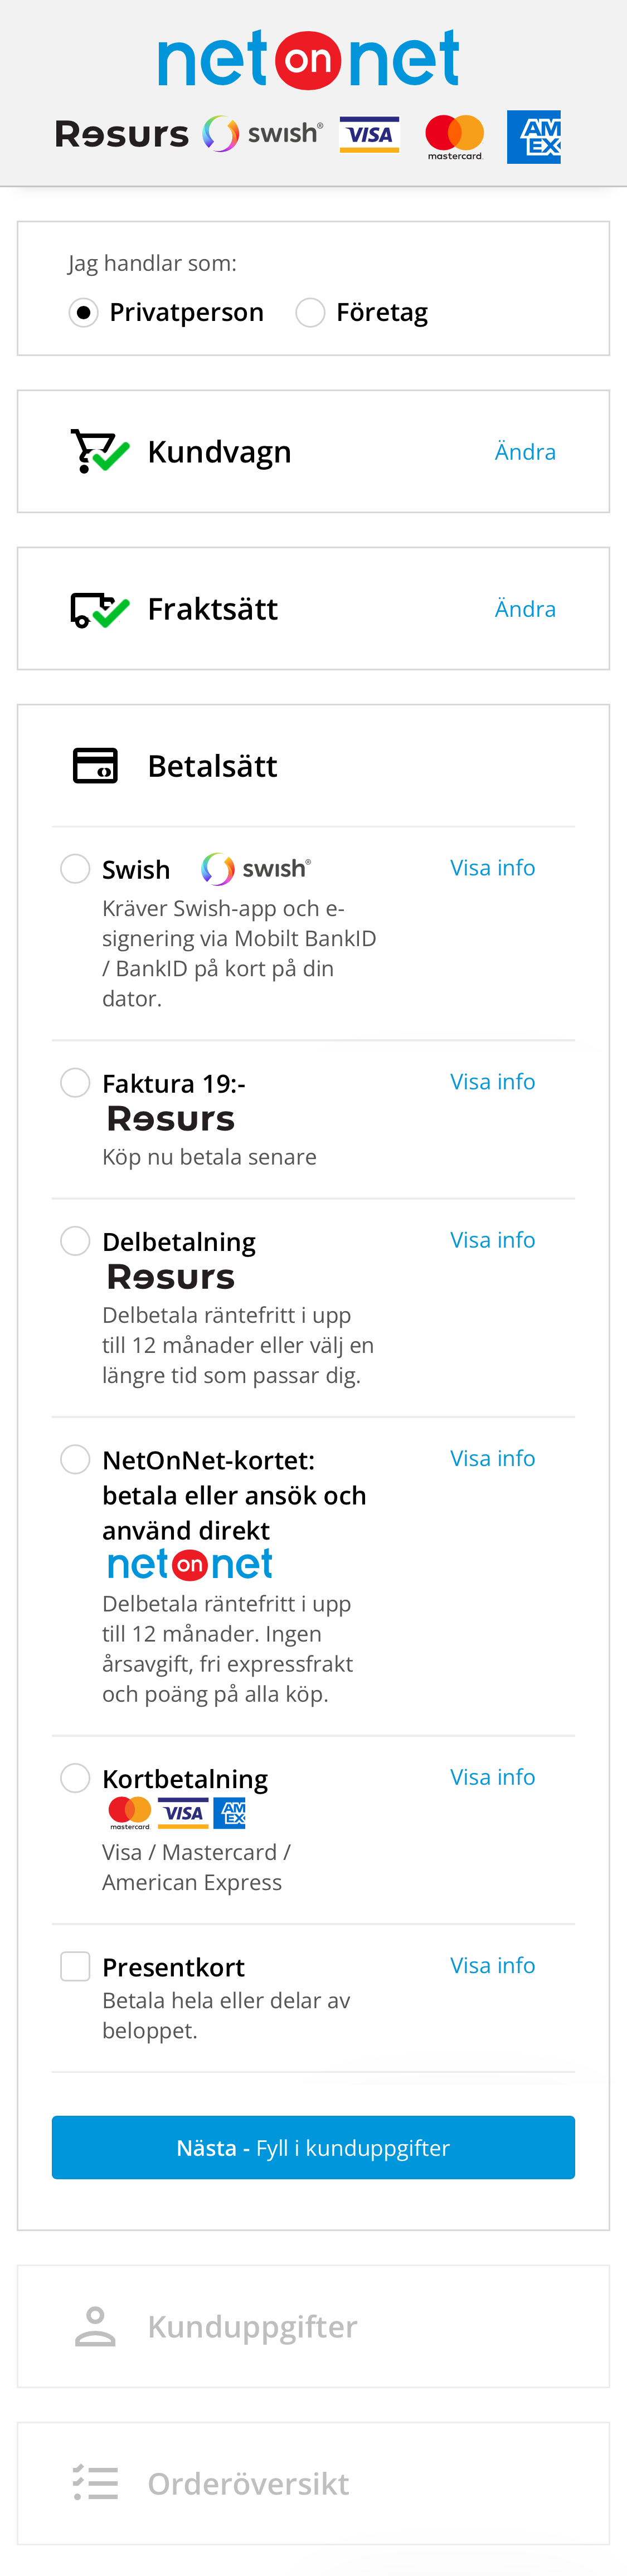Click the American Express icon in the header
The width and height of the screenshot is (627, 2576).
(x=534, y=133)
